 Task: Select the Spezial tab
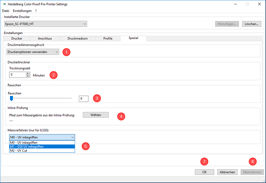click(x=133, y=38)
